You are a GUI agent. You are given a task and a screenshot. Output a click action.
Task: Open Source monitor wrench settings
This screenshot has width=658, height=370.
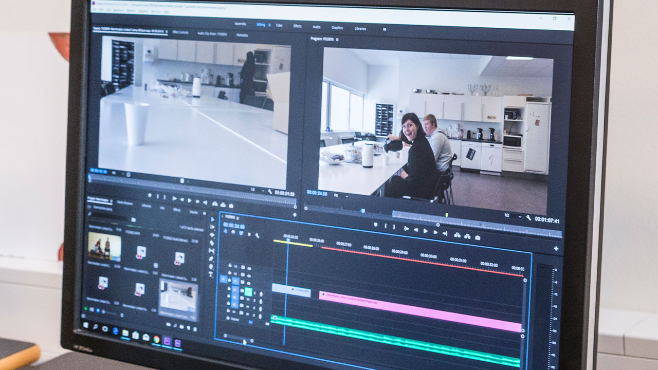270,192
